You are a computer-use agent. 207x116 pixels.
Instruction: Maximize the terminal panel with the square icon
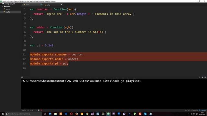(200, 77)
